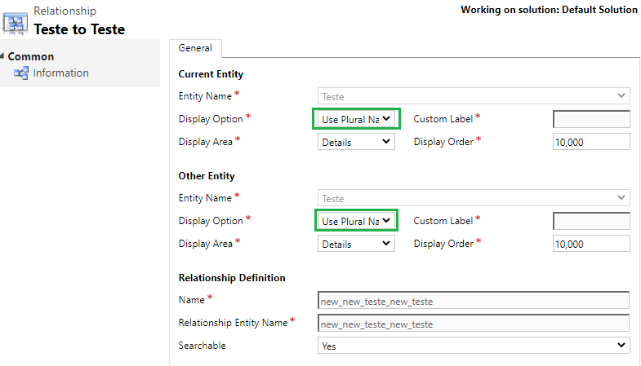
Task: Open Current Entity Display Area dropdown
Action: pos(356,142)
